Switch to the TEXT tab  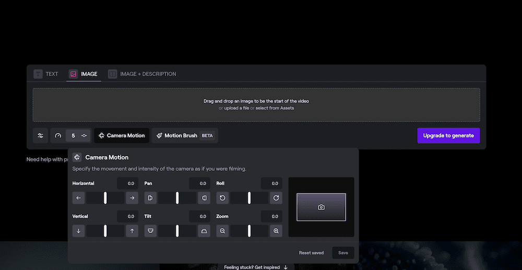(46, 74)
